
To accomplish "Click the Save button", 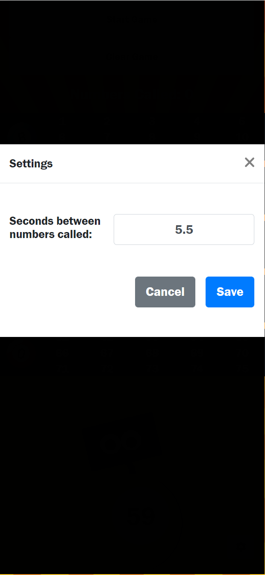I will [230, 292].
